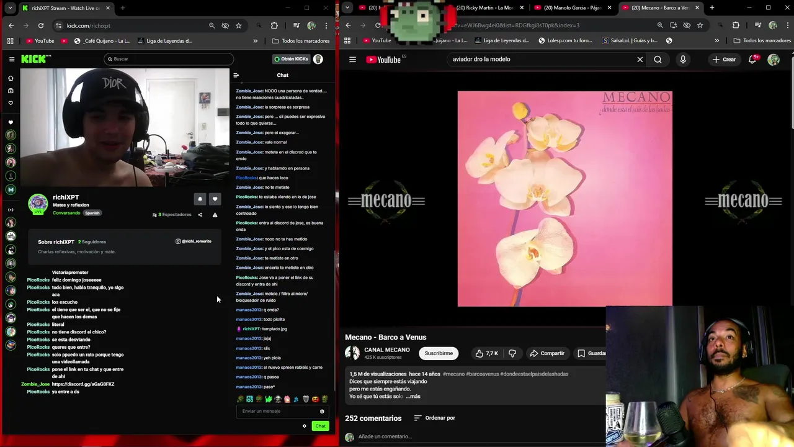794x447 pixels.
Task: Open SalsaLoL bookmark in YouTube browser
Action: tap(630, 41)
